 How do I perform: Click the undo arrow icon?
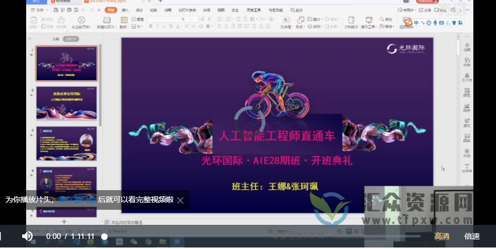[83, 10]
